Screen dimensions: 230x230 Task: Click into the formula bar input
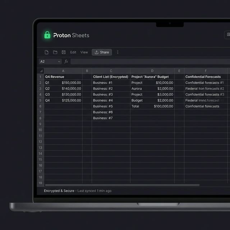coord(150,61)
